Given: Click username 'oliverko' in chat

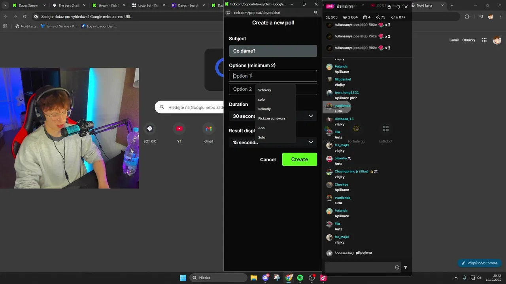Looking at the screenshot, I should [341, 158].
